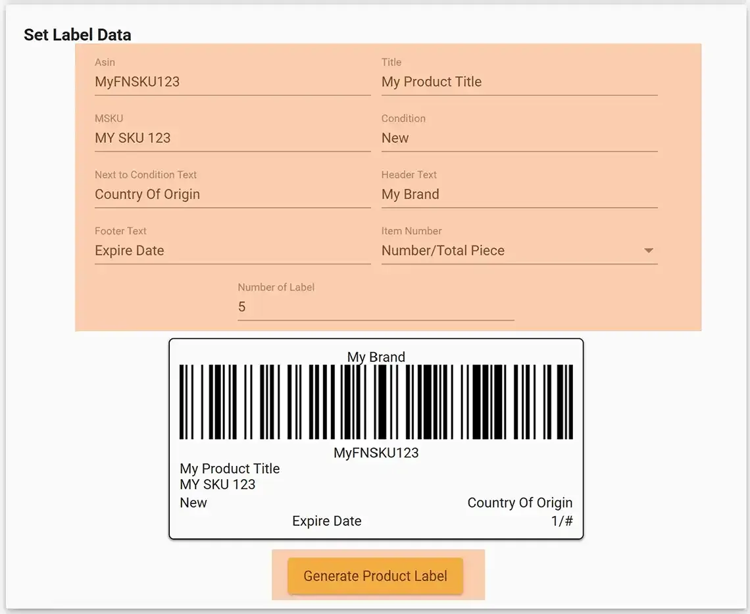
Task: Click the Generate Product Label button
Action: pos(376,576)
